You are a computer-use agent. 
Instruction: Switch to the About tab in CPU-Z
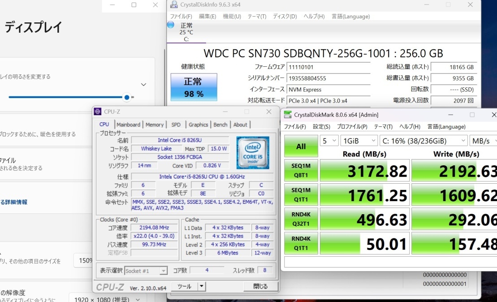[240, 125]
